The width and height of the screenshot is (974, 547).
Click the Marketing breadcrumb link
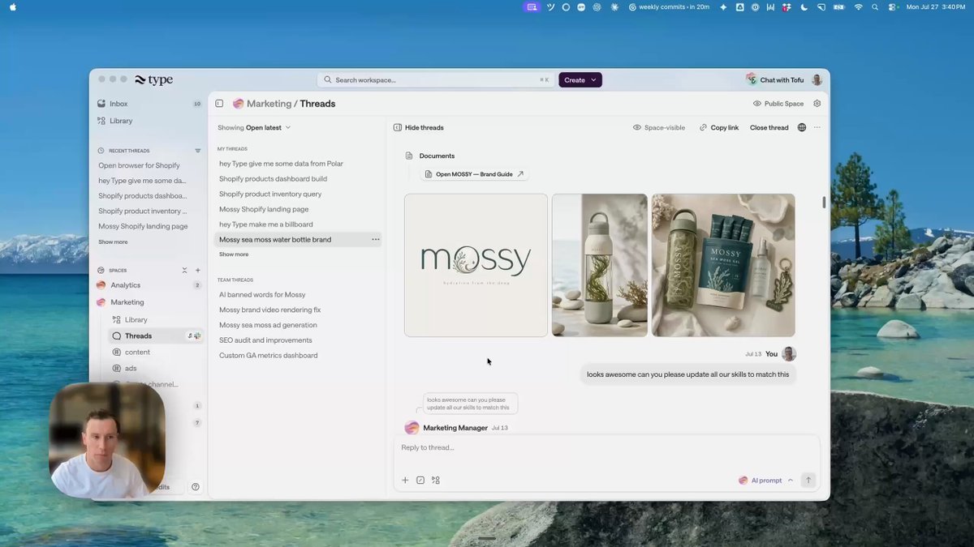(x=269, y=104)
